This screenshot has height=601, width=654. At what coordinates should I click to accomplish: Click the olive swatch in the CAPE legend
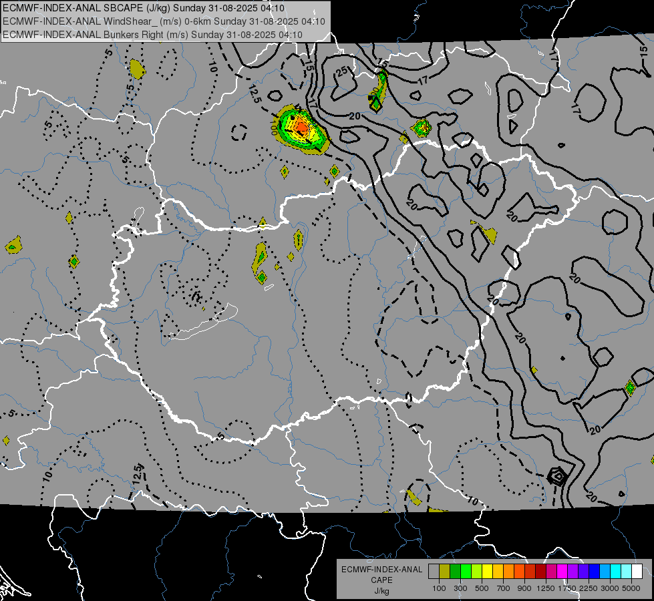pyautogui.click(x=445, y=572)
